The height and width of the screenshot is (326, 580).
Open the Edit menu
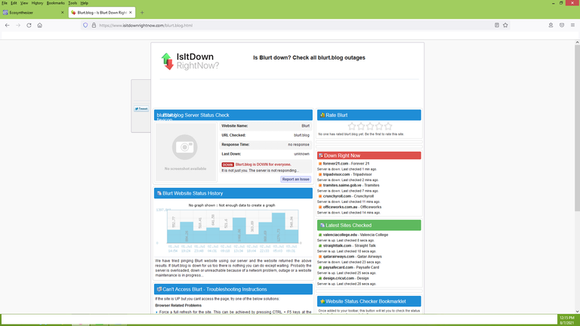(14, 3)
